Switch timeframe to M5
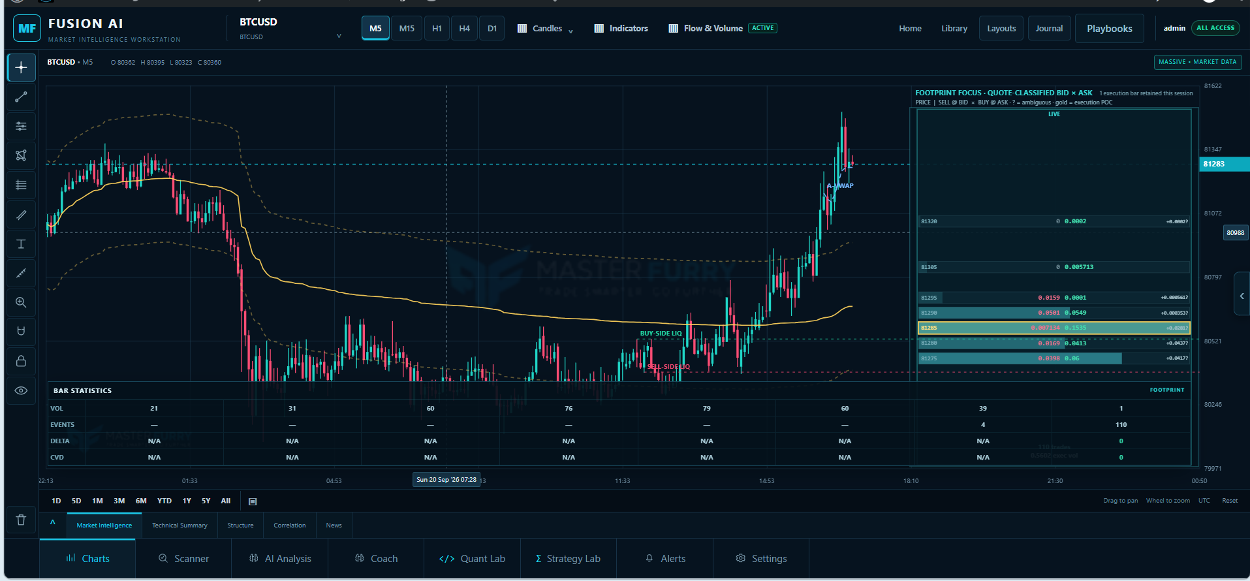The height and width of the screenshot is (581, 1250). click(375, 28)
